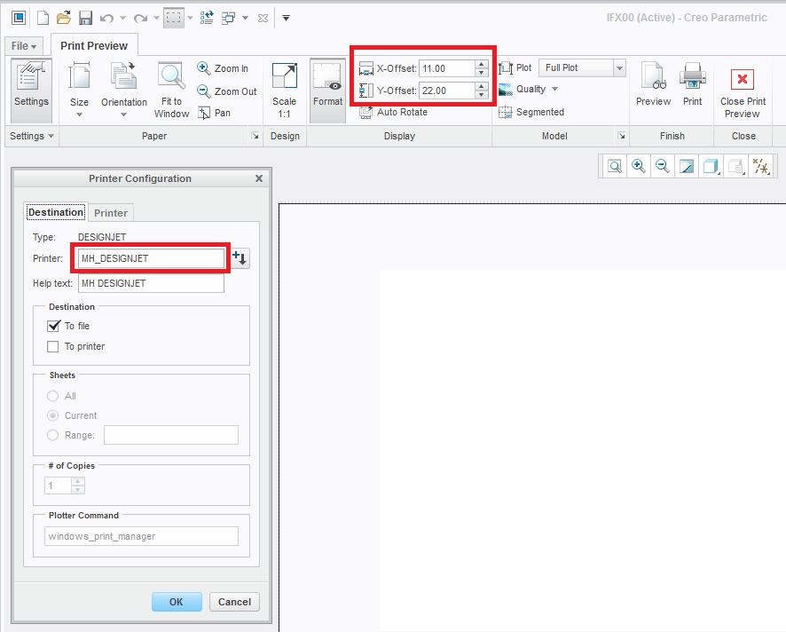This screenshot has height=632, width=786.
Task: Click the X-Offset input field
Action: pyautogui.click(x=446, y=68)
